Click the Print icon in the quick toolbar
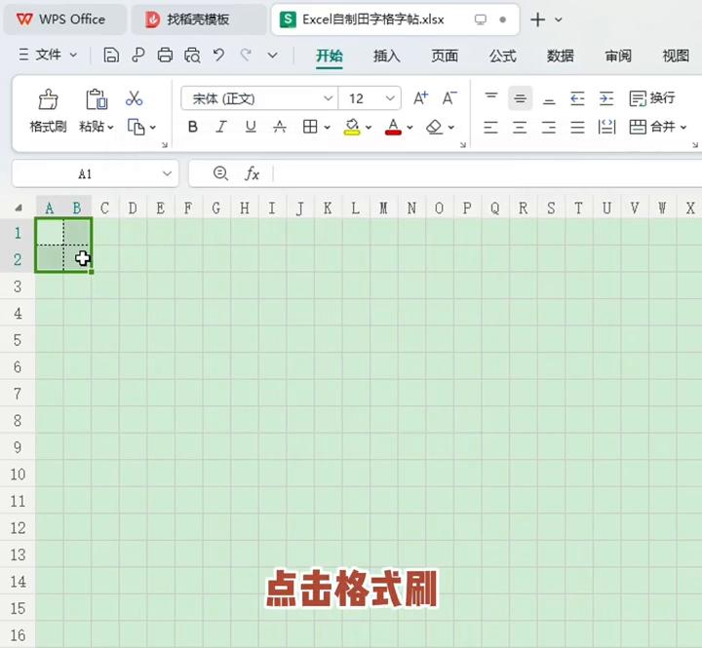702x648 pixels. [x=165, y=56]
